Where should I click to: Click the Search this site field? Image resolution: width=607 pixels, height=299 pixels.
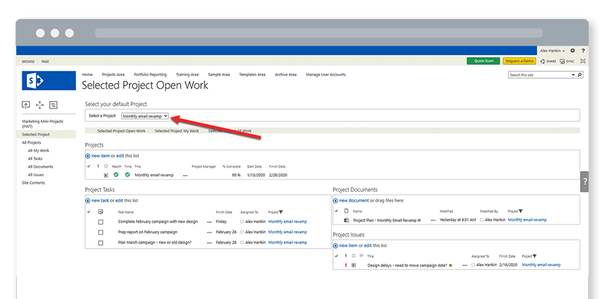coord(538,75)
